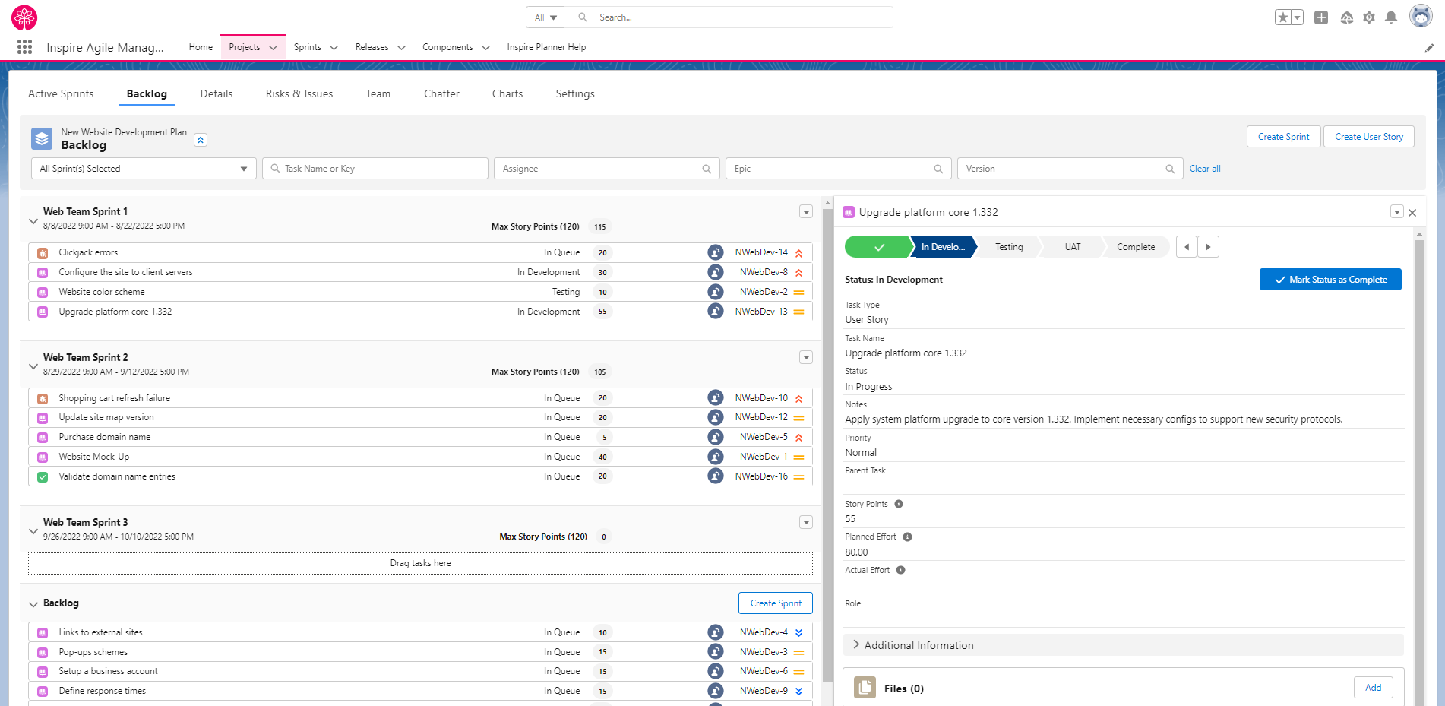Collapse the Web Team Sprint 2 section
Image resolution: width=1445 pixels, height=706 pixels.
pos(33,366)
